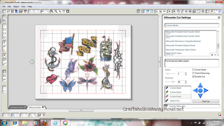
Task: Click the Zoom In magnifier icon
Action: [x=52, y=11]
